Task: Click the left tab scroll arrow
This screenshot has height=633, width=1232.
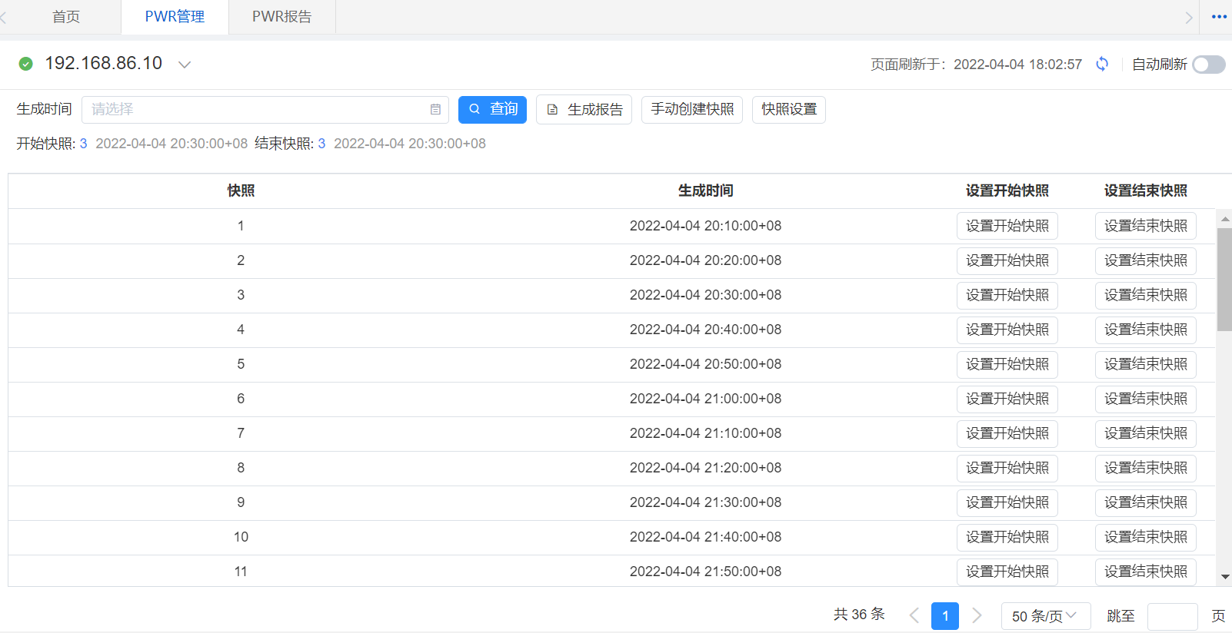Action: [x=4, y=17]
